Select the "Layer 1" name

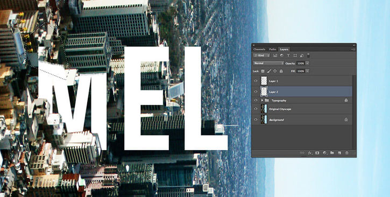point(274,81)
